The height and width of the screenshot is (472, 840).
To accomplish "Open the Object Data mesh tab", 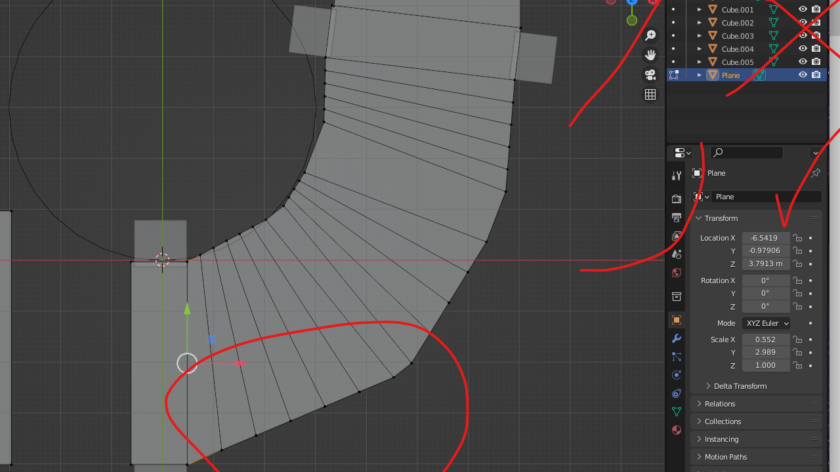I will [x=677, y=412].
